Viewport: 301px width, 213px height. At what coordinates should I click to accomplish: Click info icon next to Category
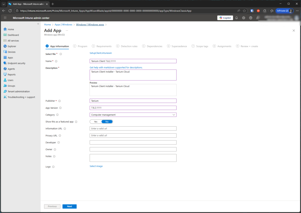click(57, 115)
